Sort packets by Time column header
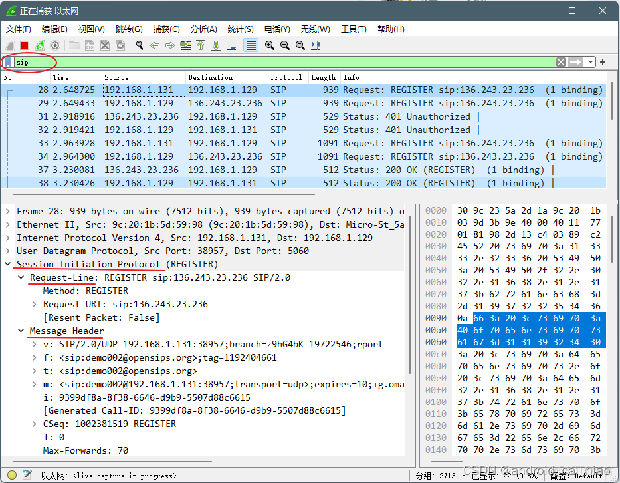Image resolution: width=620 pixels, height=483 pixels. coord(76,77)
